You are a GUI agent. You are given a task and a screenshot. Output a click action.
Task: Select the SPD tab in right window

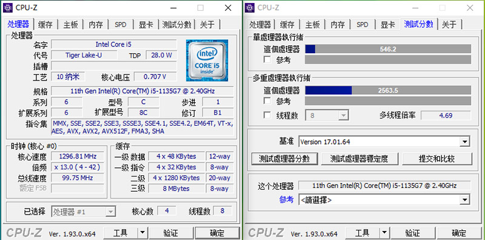tap(362, 25)
